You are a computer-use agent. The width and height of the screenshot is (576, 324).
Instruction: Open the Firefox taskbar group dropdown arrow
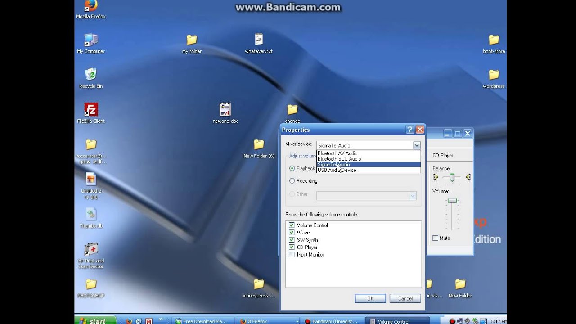(297, 321)
